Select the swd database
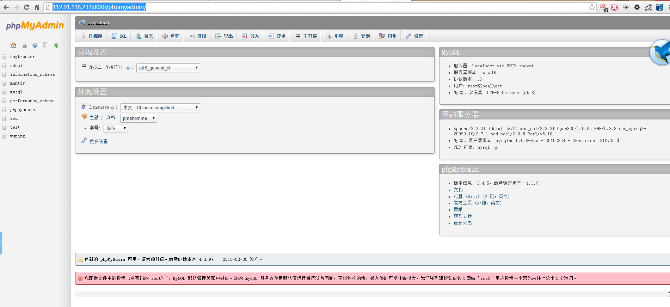The height and width of the screenshot is (307, 670). coord(14,118)
